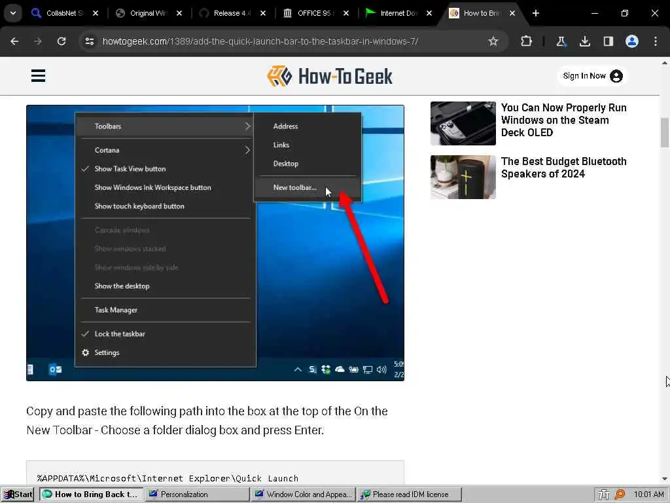The image size is (670, 503).
Task: Click the page vertical scrollbar thumb
Action: coord(665,132)
